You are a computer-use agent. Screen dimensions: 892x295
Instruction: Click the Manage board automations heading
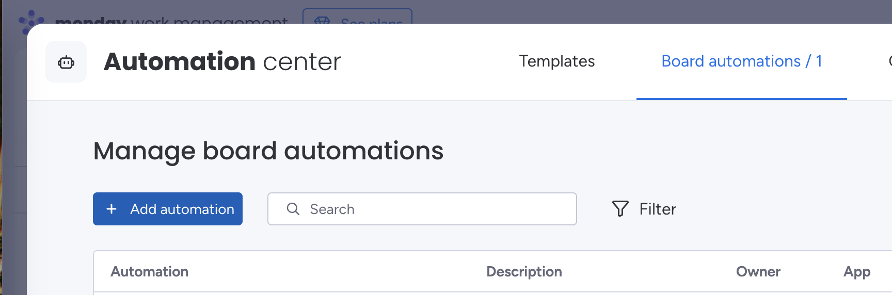(x=268, y=151)
